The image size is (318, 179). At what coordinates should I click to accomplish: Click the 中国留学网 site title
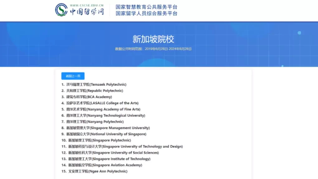pos(87,12)
